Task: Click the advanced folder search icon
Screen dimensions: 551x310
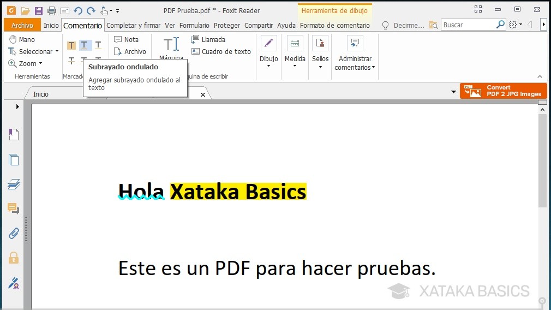Action: tap(433, 25)
